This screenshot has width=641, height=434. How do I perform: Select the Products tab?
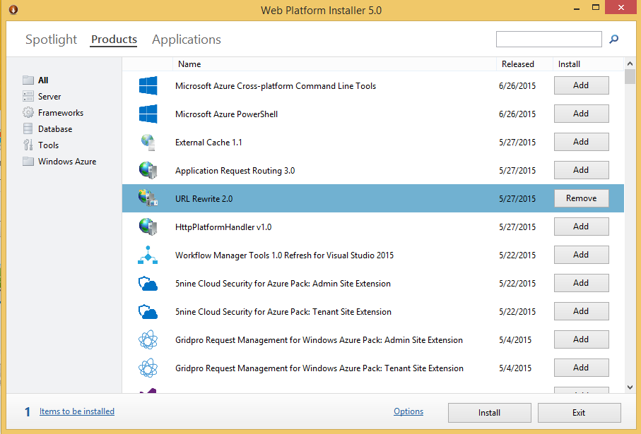click(x=114, y=40)
